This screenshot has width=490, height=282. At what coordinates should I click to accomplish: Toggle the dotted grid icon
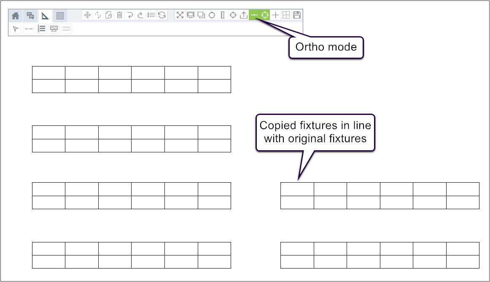[286, 15]
